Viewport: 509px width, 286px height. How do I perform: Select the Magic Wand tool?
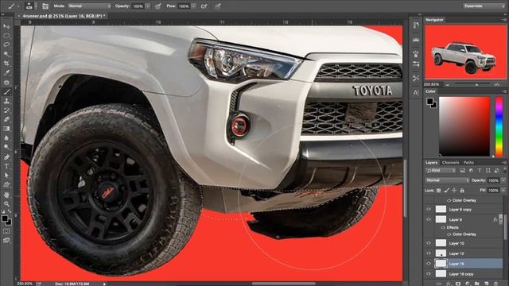6,54
